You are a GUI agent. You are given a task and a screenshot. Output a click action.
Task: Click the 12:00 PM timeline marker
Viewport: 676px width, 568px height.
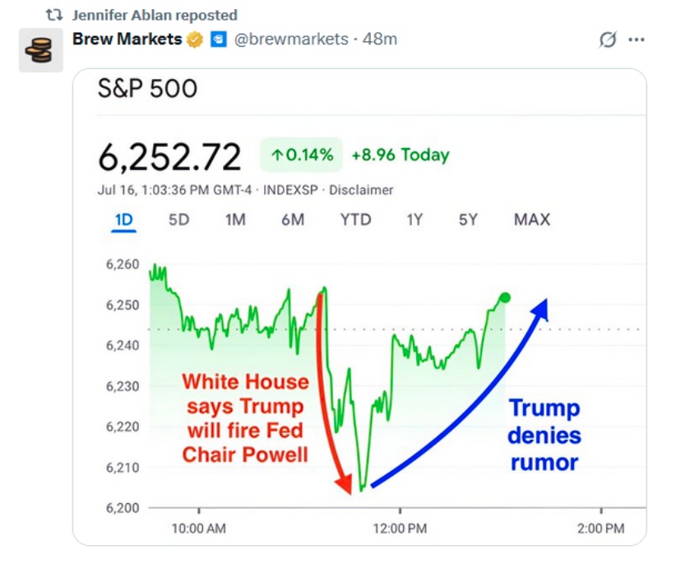click(x=400, y=529)
